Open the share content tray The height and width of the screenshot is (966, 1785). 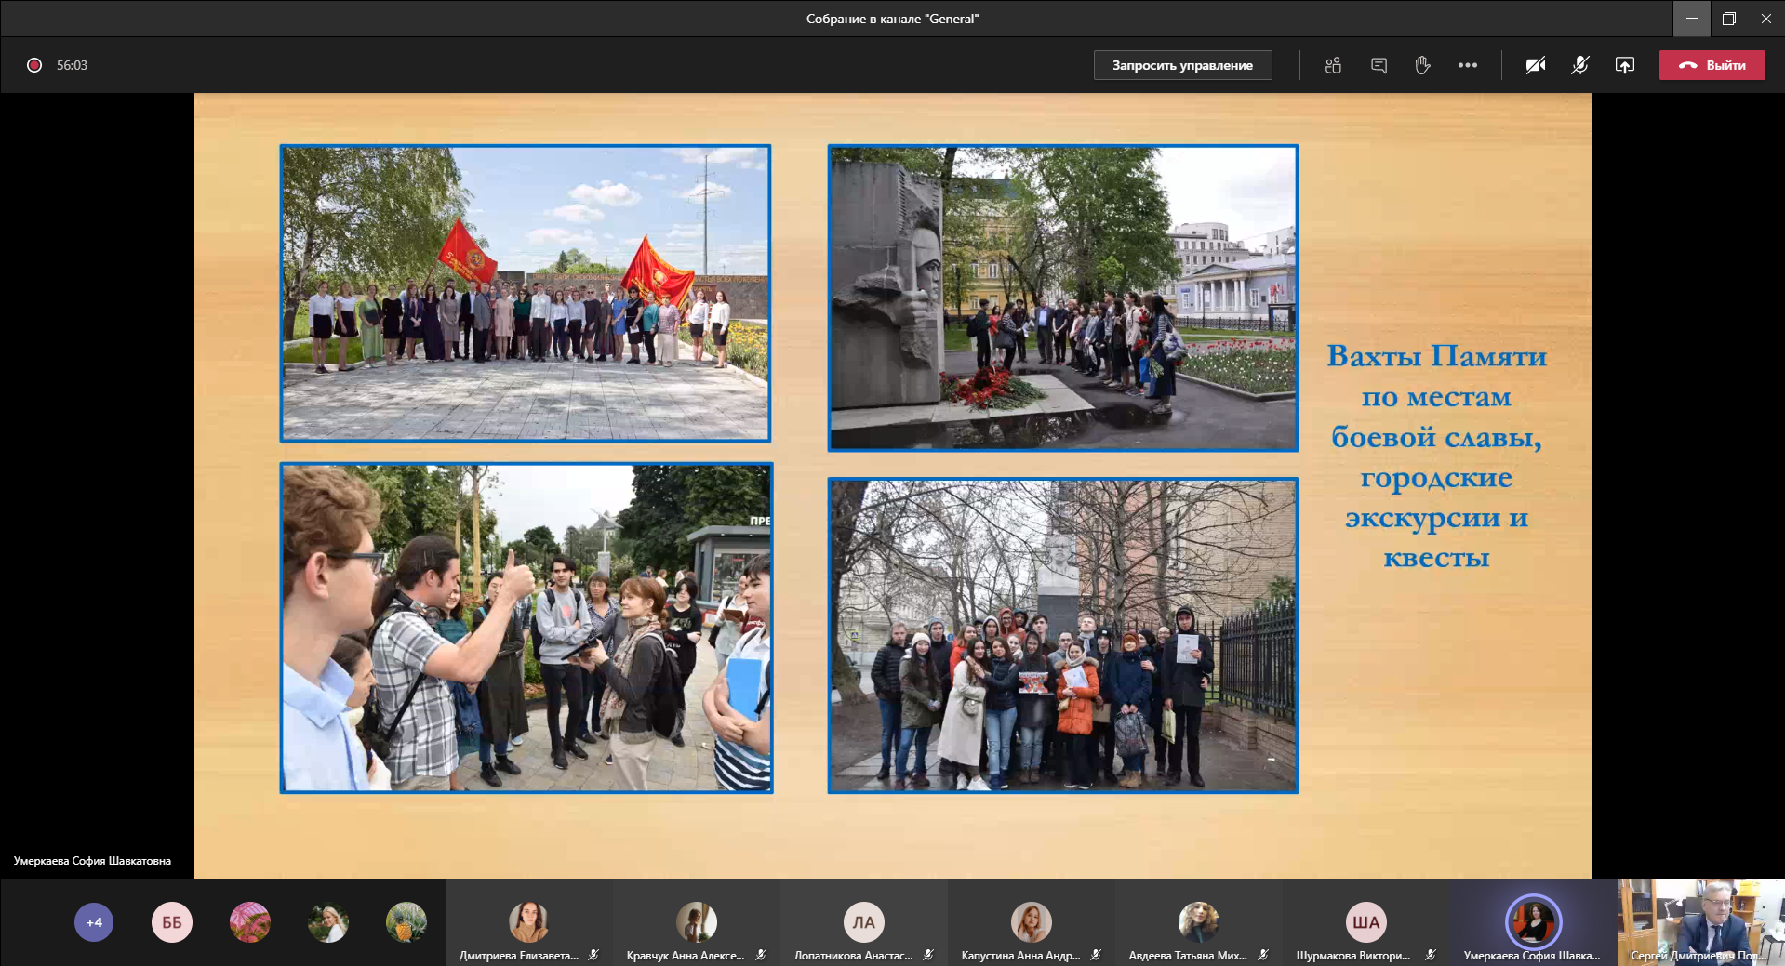pos(1624,65)
